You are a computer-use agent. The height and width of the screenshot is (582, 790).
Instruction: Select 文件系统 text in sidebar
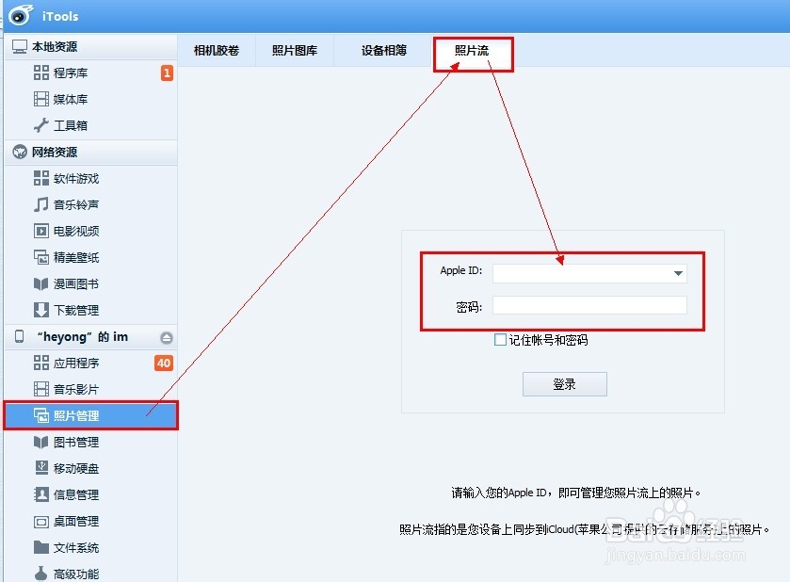point(76,548)
